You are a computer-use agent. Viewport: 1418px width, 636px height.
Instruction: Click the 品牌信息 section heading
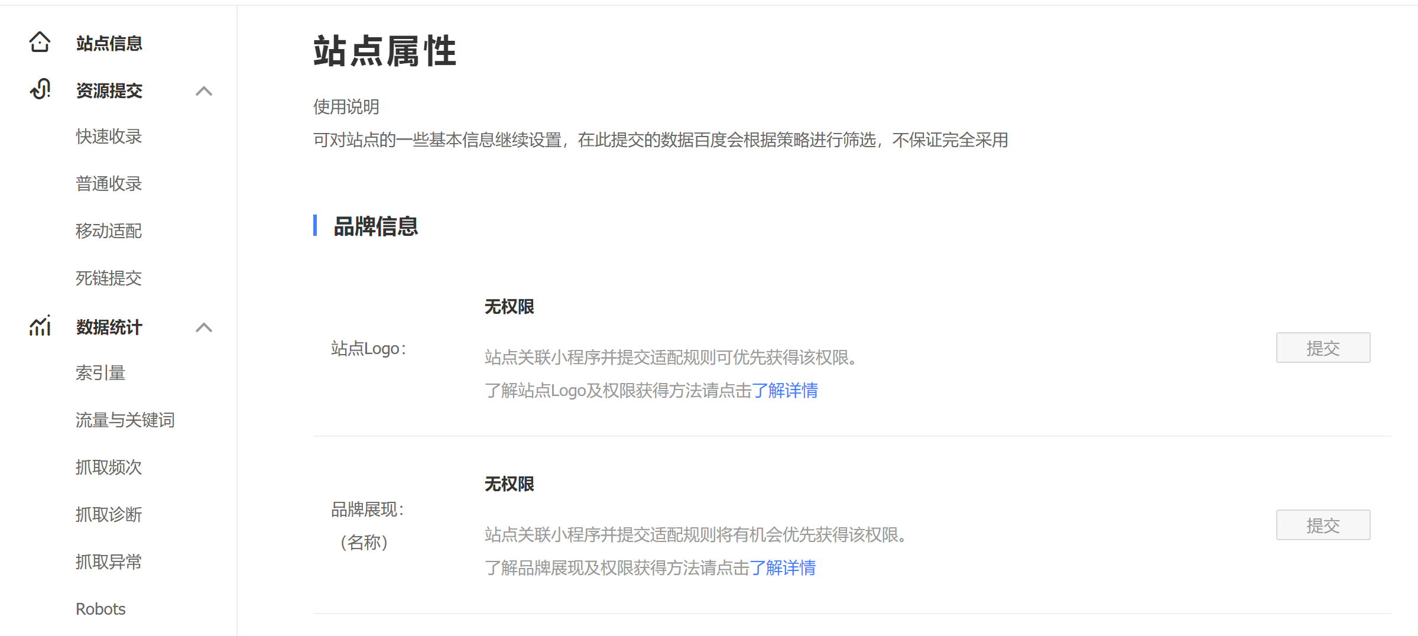[376, 226]
